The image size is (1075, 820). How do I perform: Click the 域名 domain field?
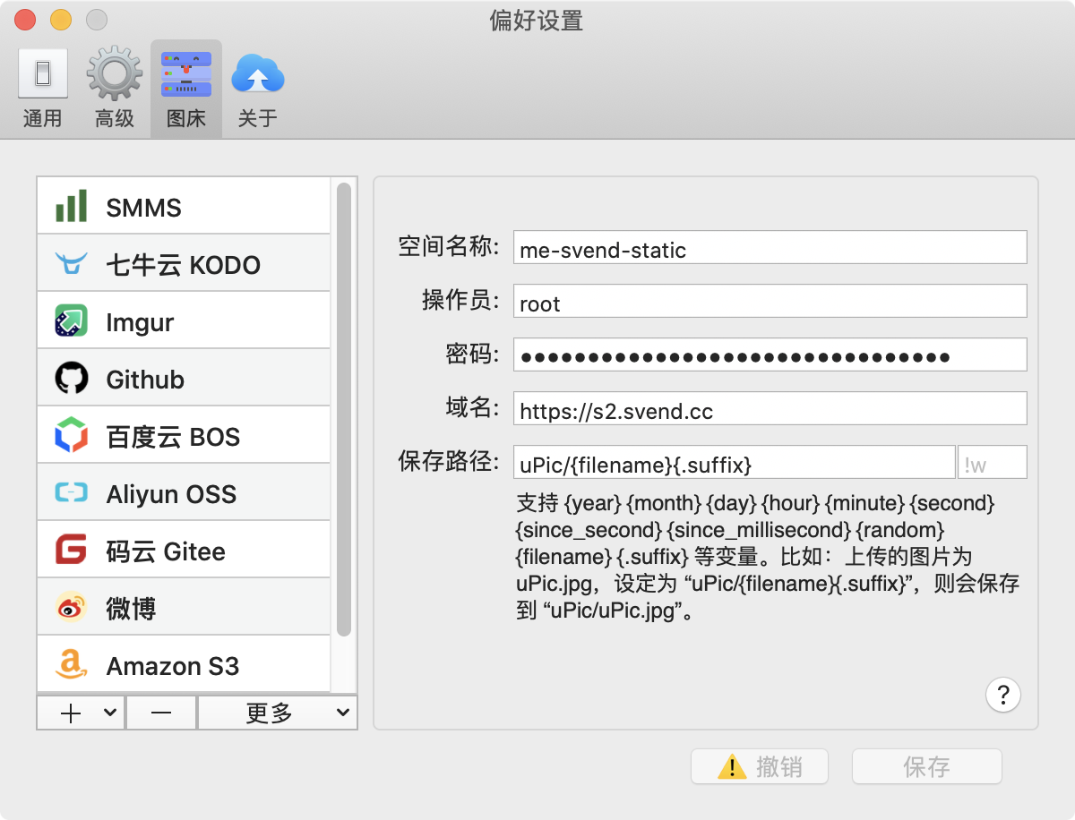coord(770,409)
